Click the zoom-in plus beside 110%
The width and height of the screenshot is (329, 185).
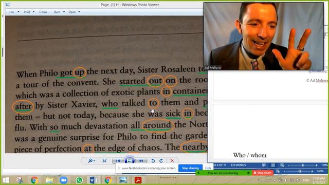(x=317, y=165)
